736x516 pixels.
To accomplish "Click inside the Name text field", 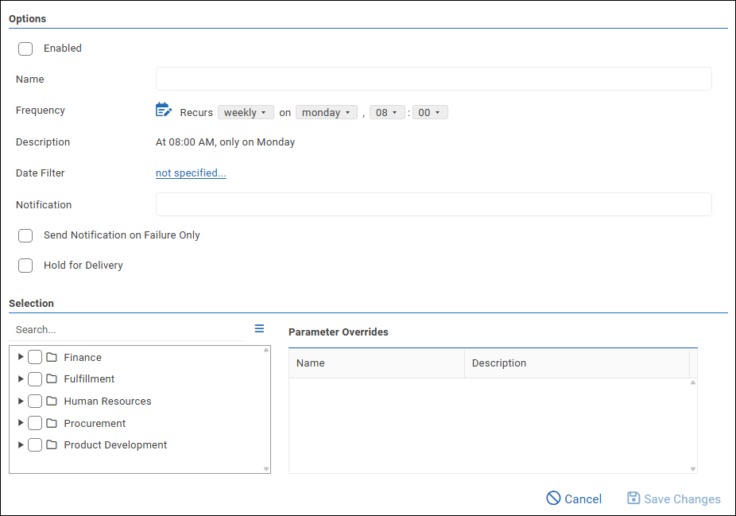I will (x=433, y=80).
